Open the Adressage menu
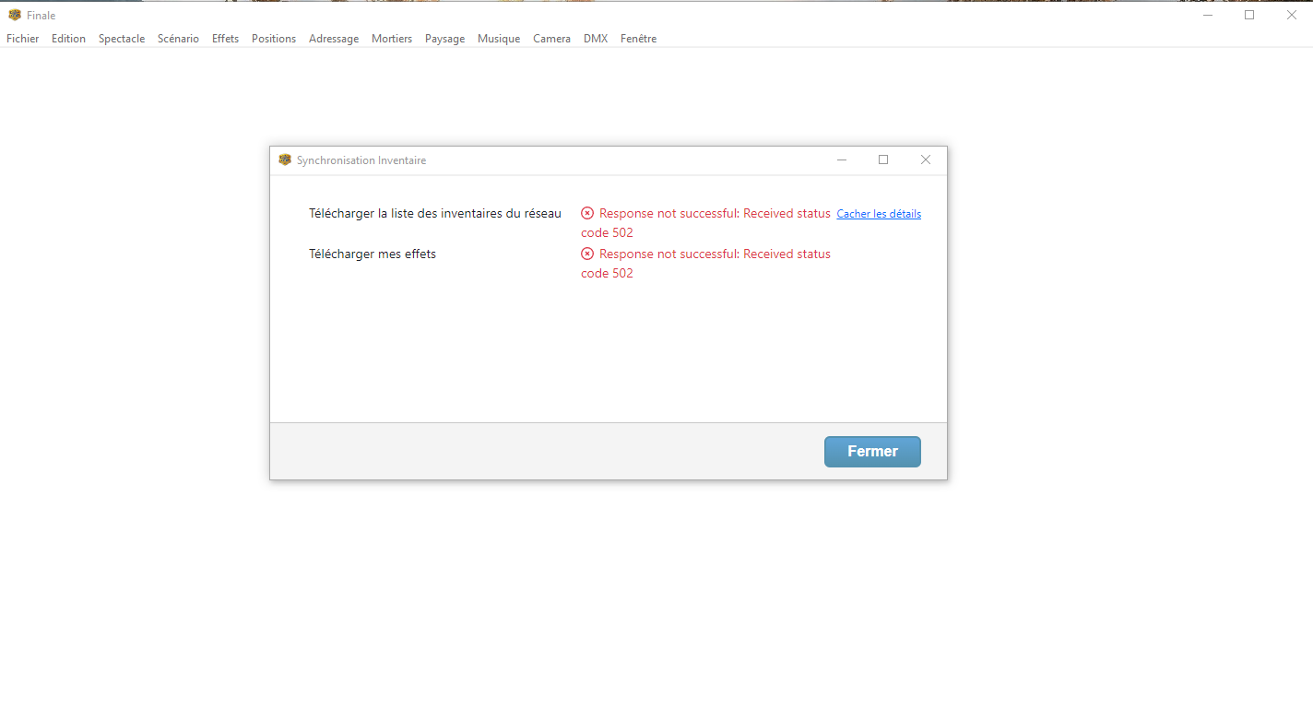The image size is (1313, 721). (334, 39)
